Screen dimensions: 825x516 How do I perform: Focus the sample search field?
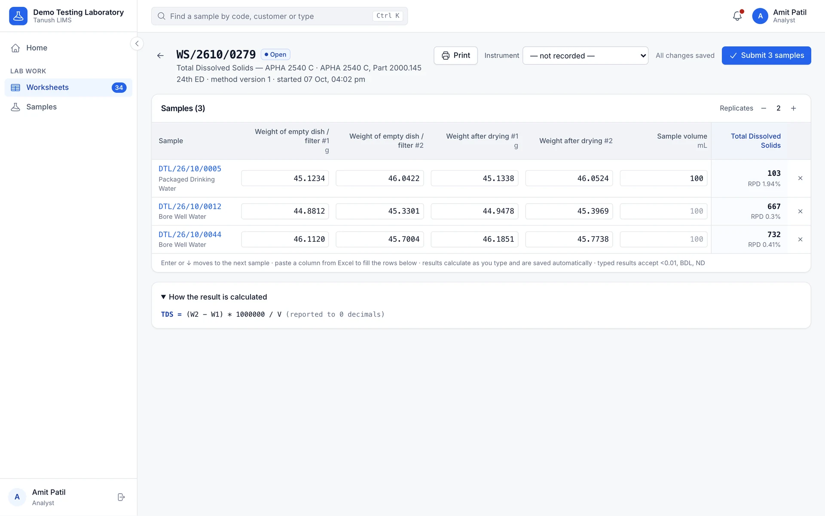[279, 16]
